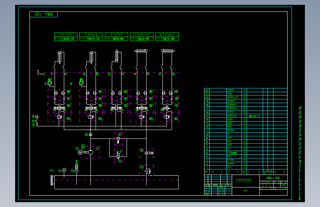Select the directional valve under ports A1 B1
The image size is (320, 207).
tap(59, 108)
